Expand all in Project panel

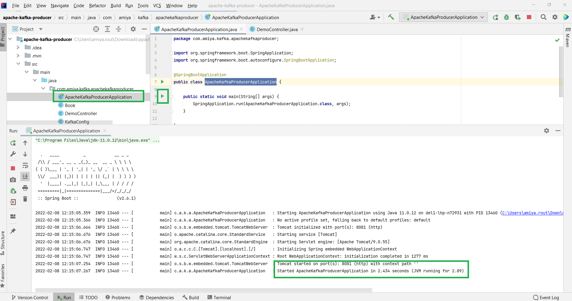pos(107,29)
